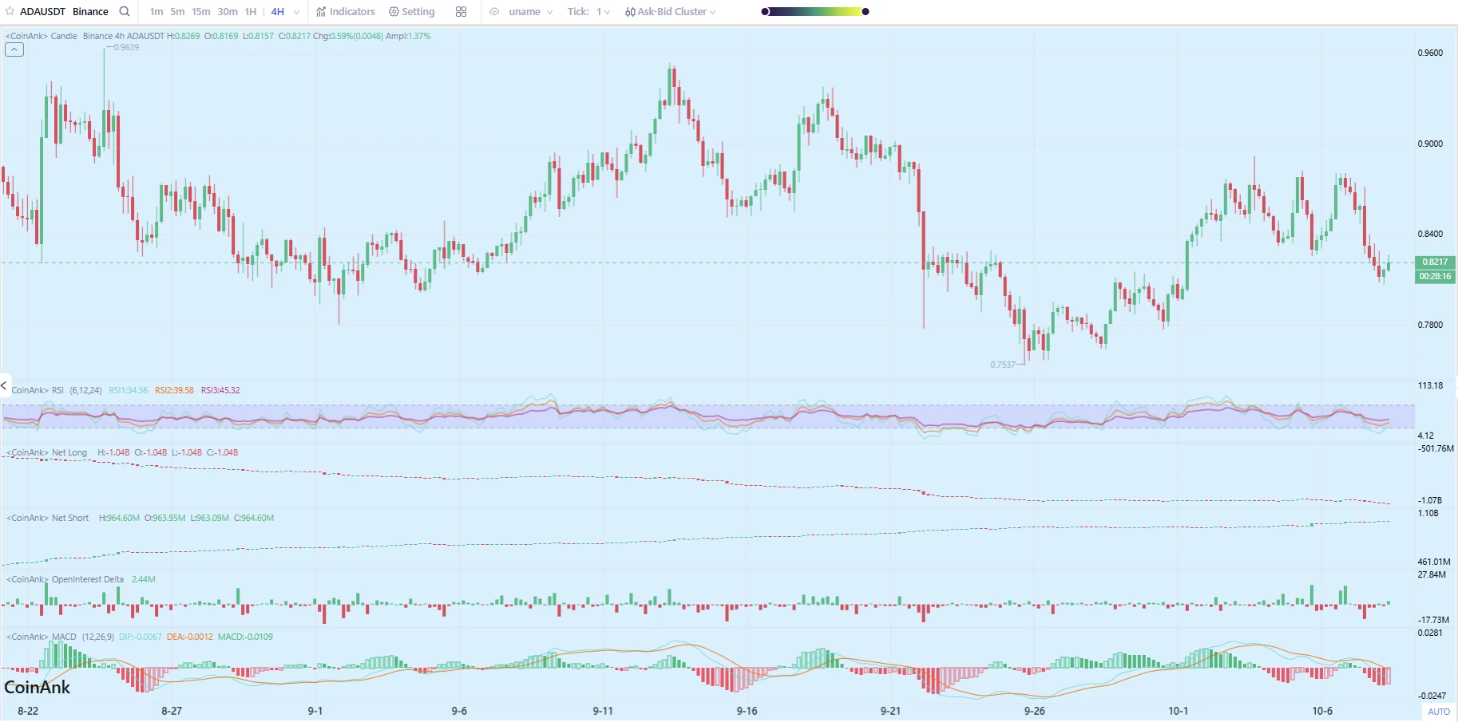Open symbol search with magnifier icon
Screen dimensions: 1458x722
[125, 12]
